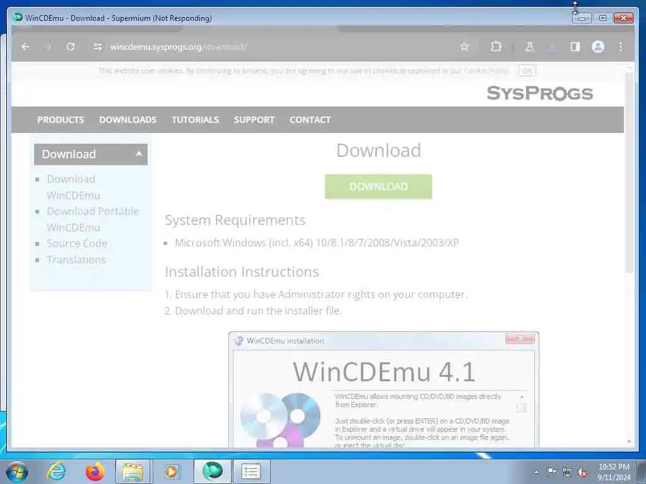Open Download Portable WinCDEmu link

[93, 219]
